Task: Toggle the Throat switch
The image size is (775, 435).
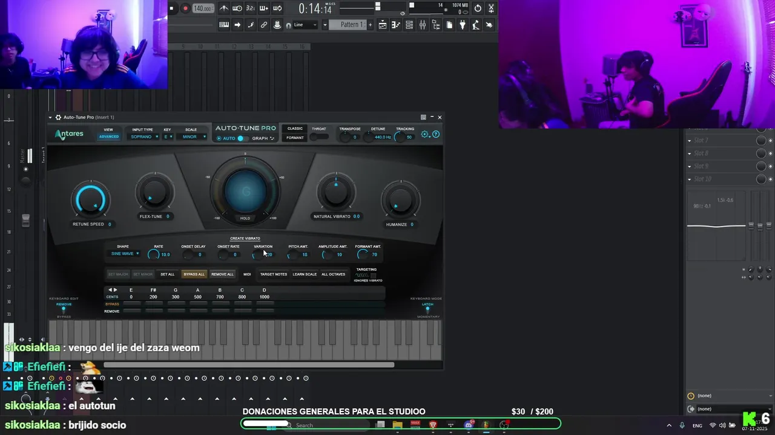Action: click(x=318, y=137)
